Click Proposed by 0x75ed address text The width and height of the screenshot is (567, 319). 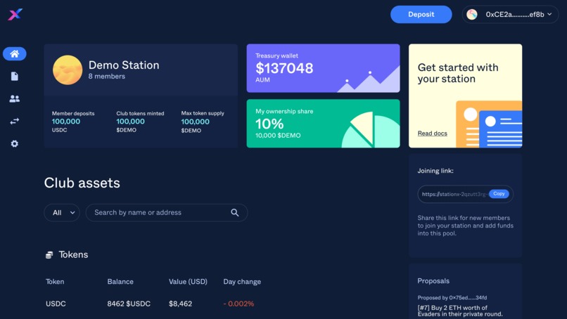pos(452,298)
